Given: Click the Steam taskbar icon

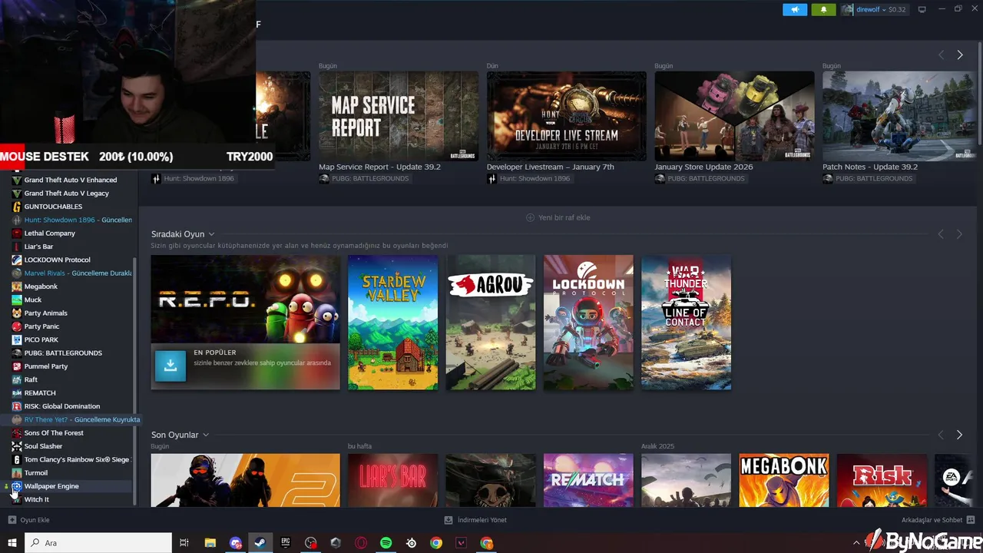Looking at the screenshot, I should [x=260, y=543].
